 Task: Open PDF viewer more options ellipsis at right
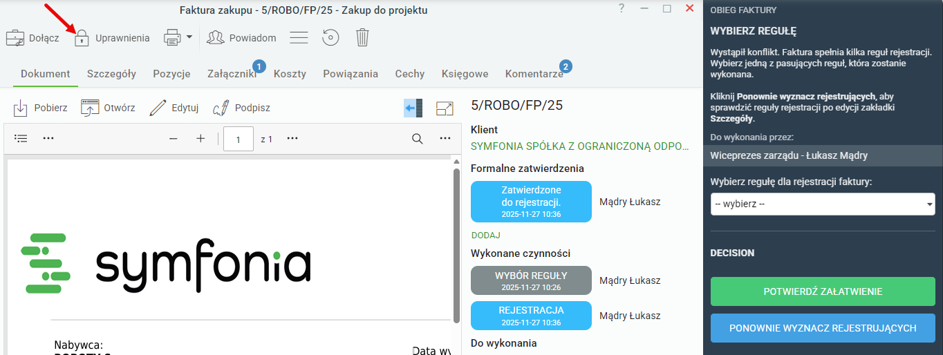click(x=445, y=138)
